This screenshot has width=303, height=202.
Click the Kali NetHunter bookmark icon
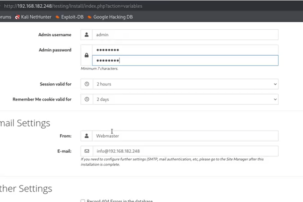(x=17, y=17)
